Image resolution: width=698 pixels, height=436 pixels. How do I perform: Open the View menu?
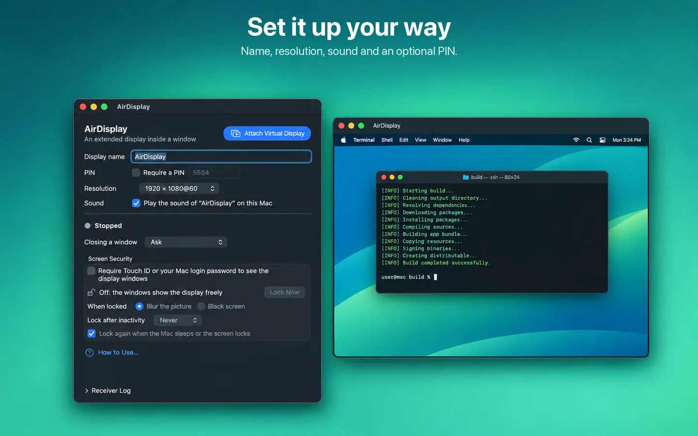pyautogui.click(x=421, y=140)
